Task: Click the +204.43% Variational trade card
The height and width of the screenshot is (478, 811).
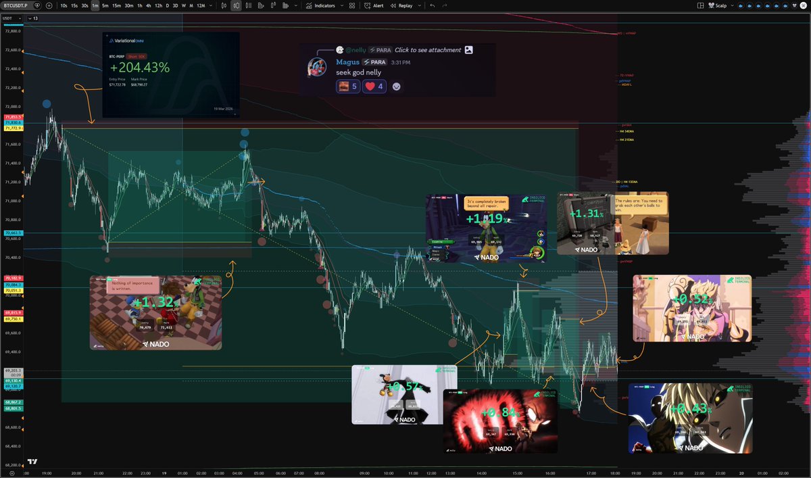Action: click(x=171, y=74)
